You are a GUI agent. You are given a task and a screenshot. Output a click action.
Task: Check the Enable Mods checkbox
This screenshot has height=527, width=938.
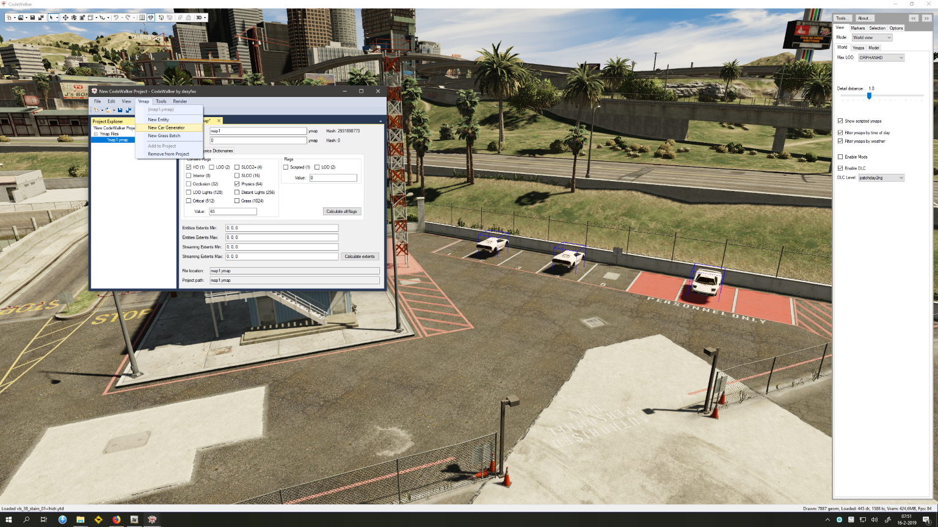840,157
